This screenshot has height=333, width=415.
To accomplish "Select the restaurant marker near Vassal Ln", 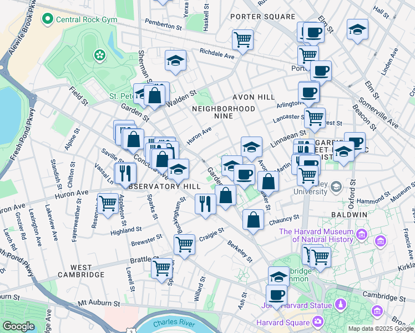I will click(125, 174).
